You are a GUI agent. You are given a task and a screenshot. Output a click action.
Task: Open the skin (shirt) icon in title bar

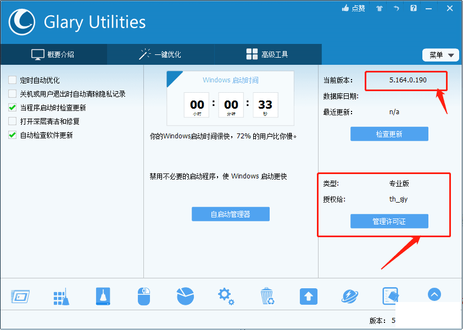380,8
